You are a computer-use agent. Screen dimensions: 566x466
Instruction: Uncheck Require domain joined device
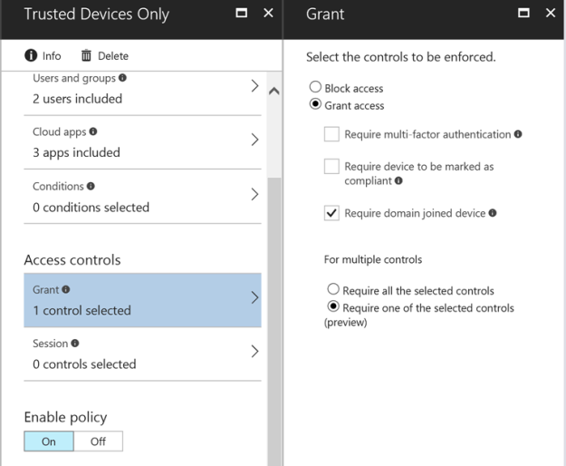click(x=331, y=214)
